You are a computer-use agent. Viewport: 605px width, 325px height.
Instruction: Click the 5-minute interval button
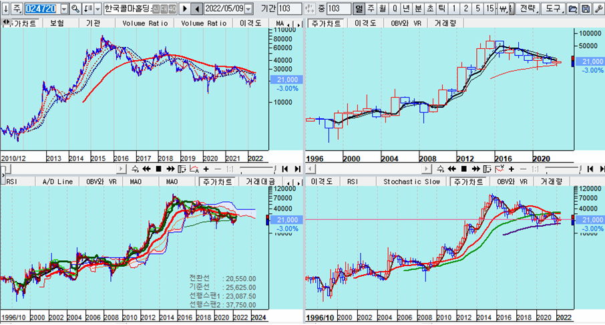(x=477, y=9)
